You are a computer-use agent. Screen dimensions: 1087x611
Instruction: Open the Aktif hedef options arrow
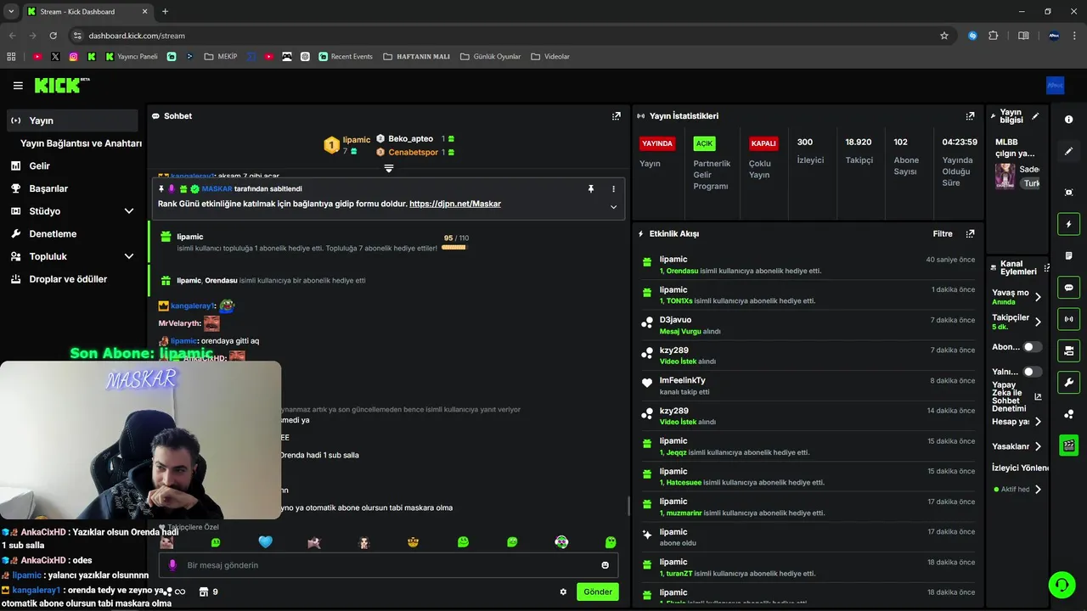coord(1038,490)
